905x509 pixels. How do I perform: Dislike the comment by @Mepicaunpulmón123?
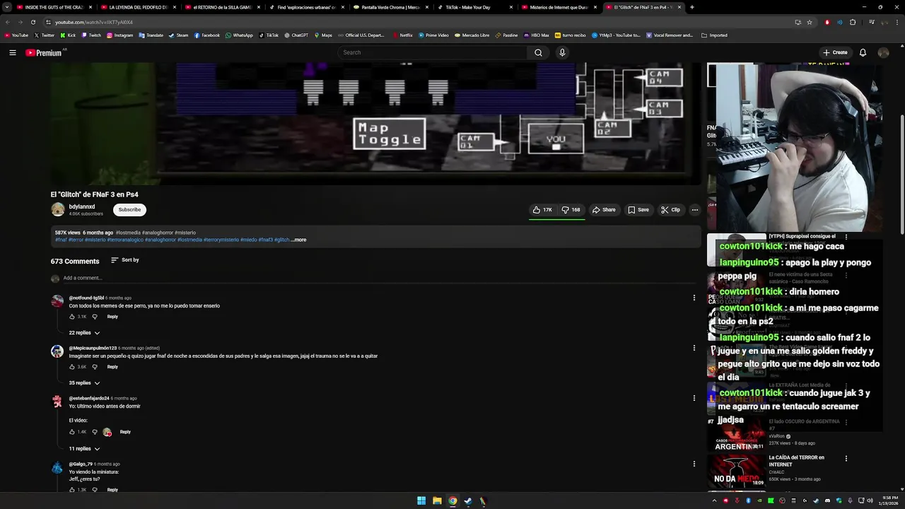[x=95, y=367]
